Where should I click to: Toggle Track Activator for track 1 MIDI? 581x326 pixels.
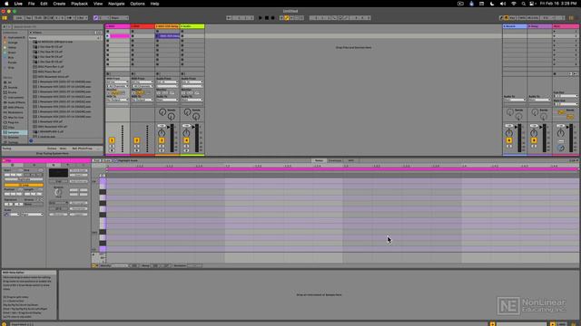112,140
